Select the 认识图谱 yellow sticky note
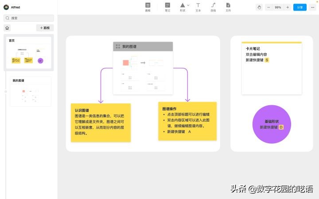Screen dimensions: 319x199 (101, 122)
